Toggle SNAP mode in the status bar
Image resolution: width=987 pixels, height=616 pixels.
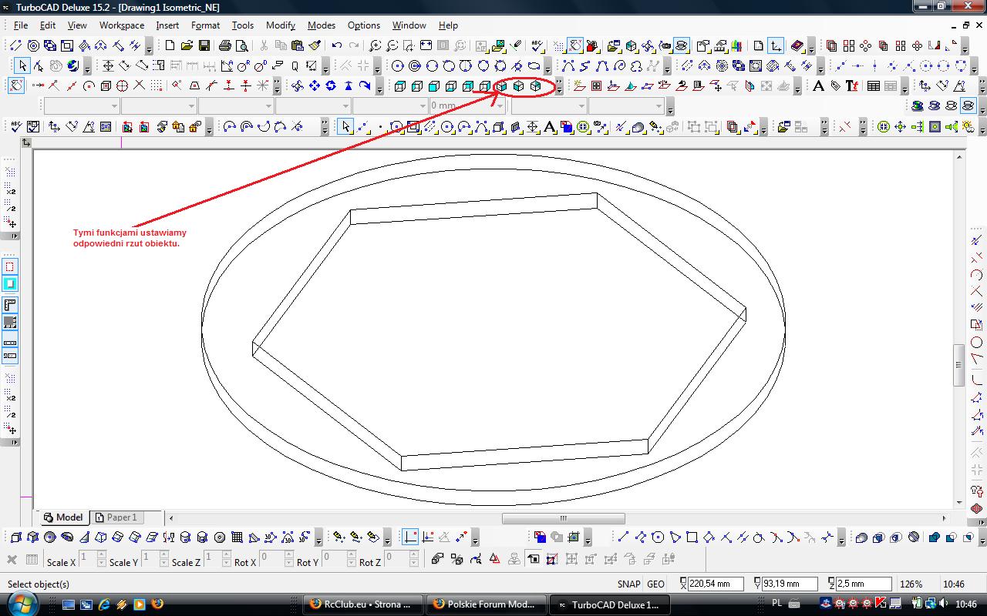tap(628, 584)
